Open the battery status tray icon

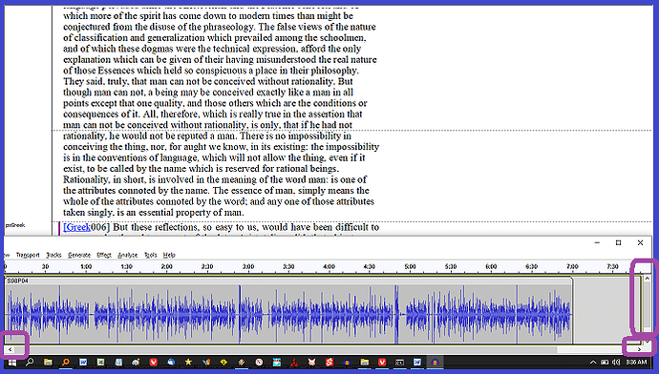tap(605, 362)
